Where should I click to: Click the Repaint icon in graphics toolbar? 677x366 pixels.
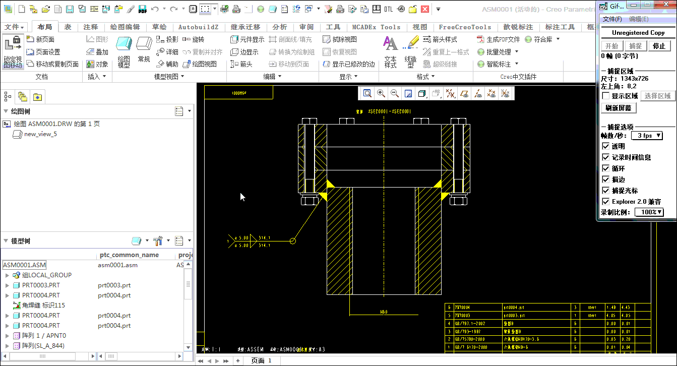click(x=408, y=93)
